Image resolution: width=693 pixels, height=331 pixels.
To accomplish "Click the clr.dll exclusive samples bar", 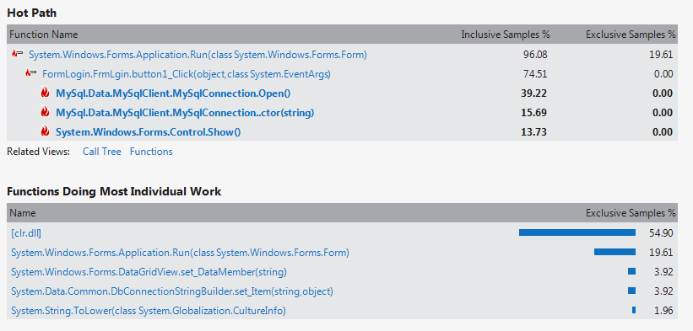I will point(577,232).
